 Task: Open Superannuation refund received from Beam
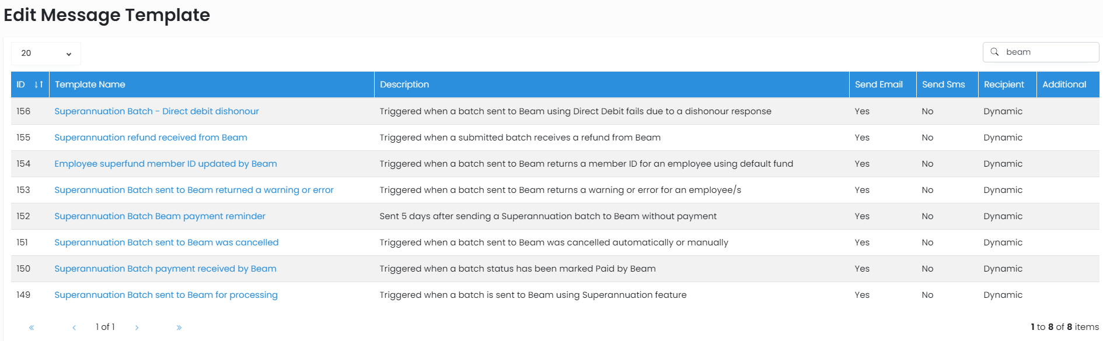(x=151, y=138)
